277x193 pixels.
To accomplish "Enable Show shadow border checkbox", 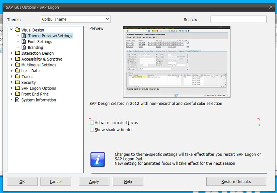I will click(92, 130).
